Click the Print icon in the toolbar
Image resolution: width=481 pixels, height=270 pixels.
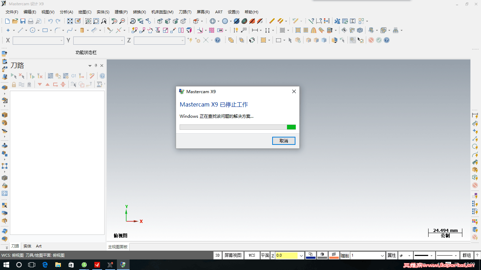(31, 21)
